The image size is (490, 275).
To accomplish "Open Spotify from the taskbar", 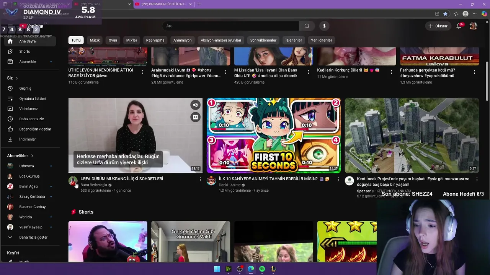I will [262, 269].
